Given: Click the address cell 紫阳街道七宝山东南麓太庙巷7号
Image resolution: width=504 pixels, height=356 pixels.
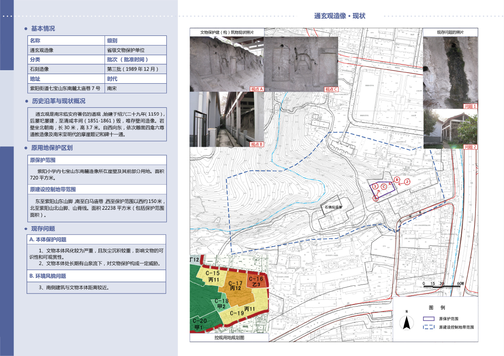Looking at the screenshot, I should (x=66, y=88).
